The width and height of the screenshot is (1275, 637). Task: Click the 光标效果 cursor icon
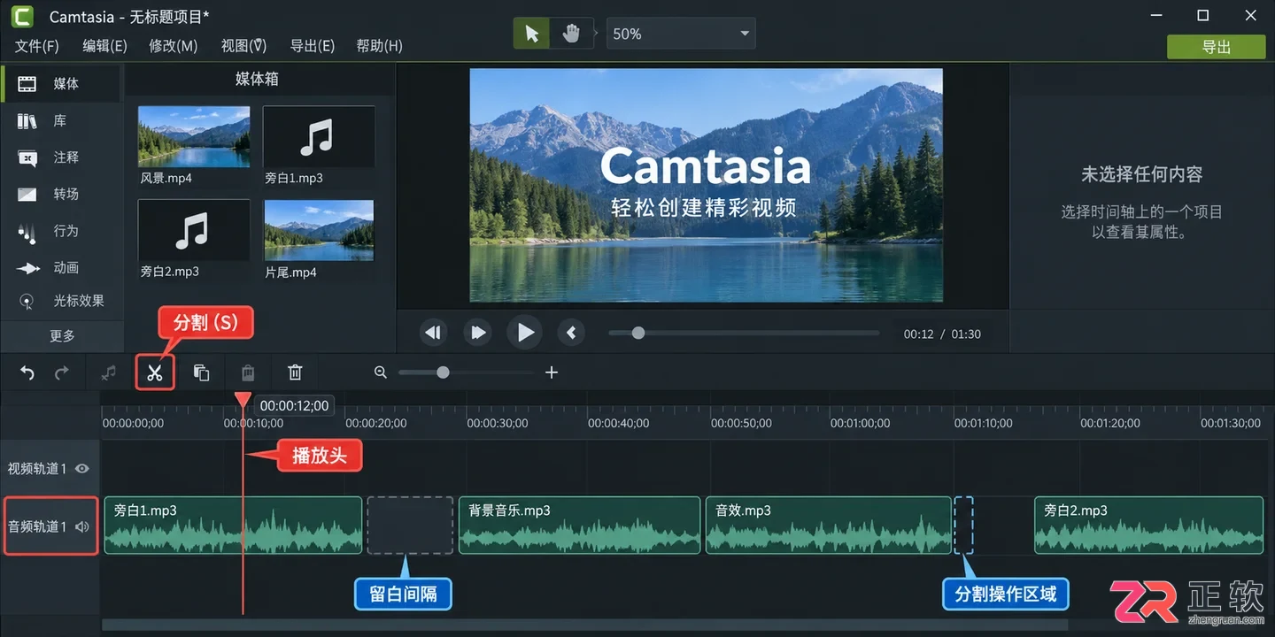click(27, 302)
